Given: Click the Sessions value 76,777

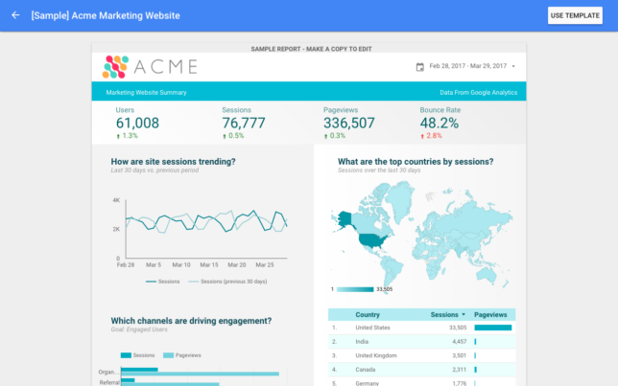Looking at the screenshot, I should pyautogui.click(x=244, y=124).
